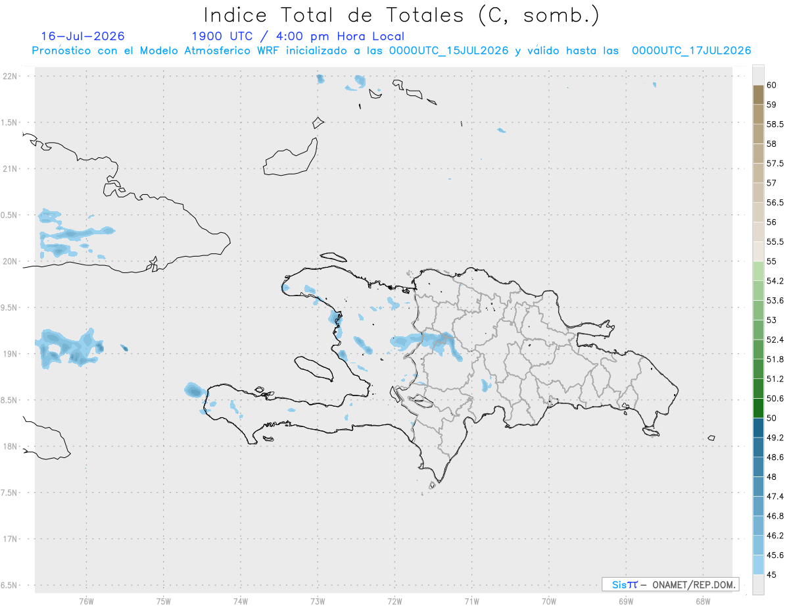Pick the light blue swatch between 45 and 45.6
789x610 pixels.
pos(758,565)
